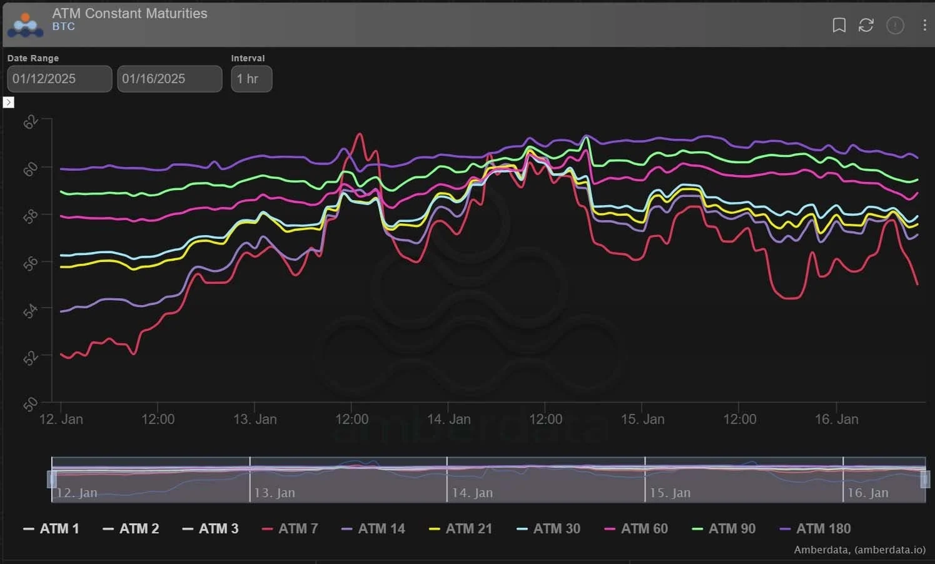
Task: Hide the ATM 7 series in legend
Action: (x=290, y=529)
